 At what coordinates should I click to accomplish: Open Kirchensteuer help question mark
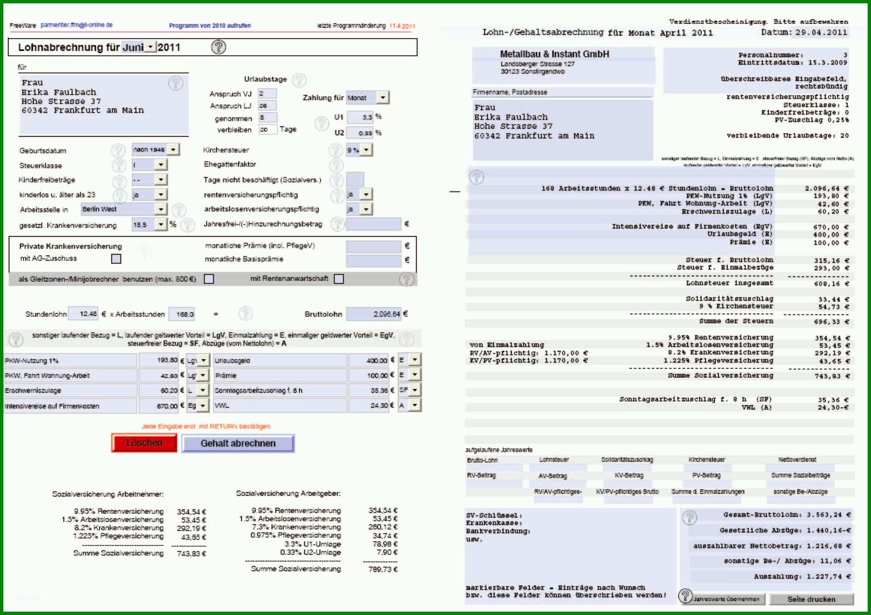[x=336, y=150]
